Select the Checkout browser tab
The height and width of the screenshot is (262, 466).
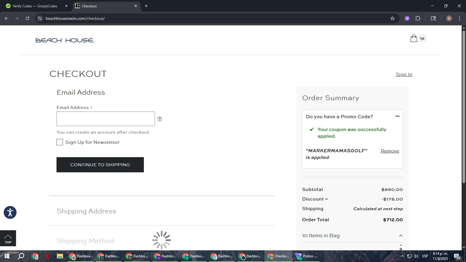(106, 6)
